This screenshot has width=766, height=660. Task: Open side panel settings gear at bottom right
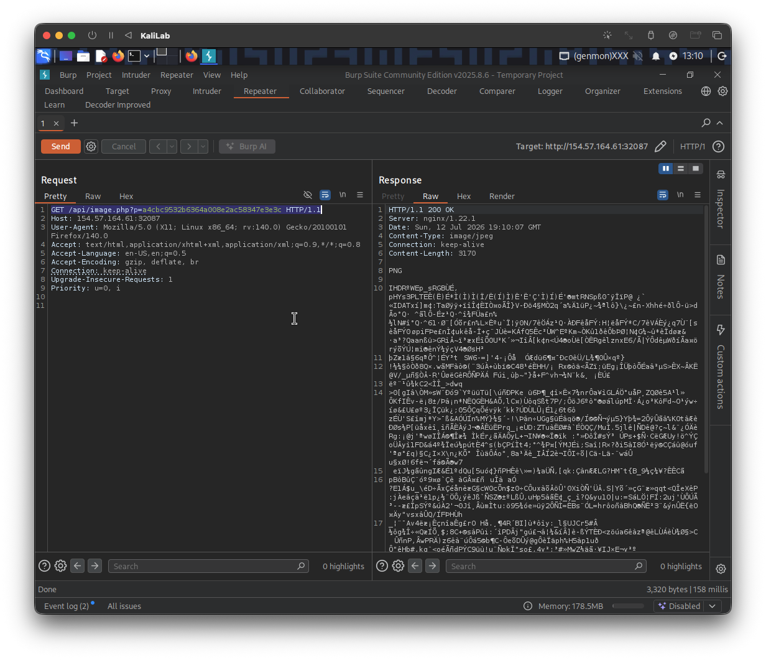pos(721,569)
